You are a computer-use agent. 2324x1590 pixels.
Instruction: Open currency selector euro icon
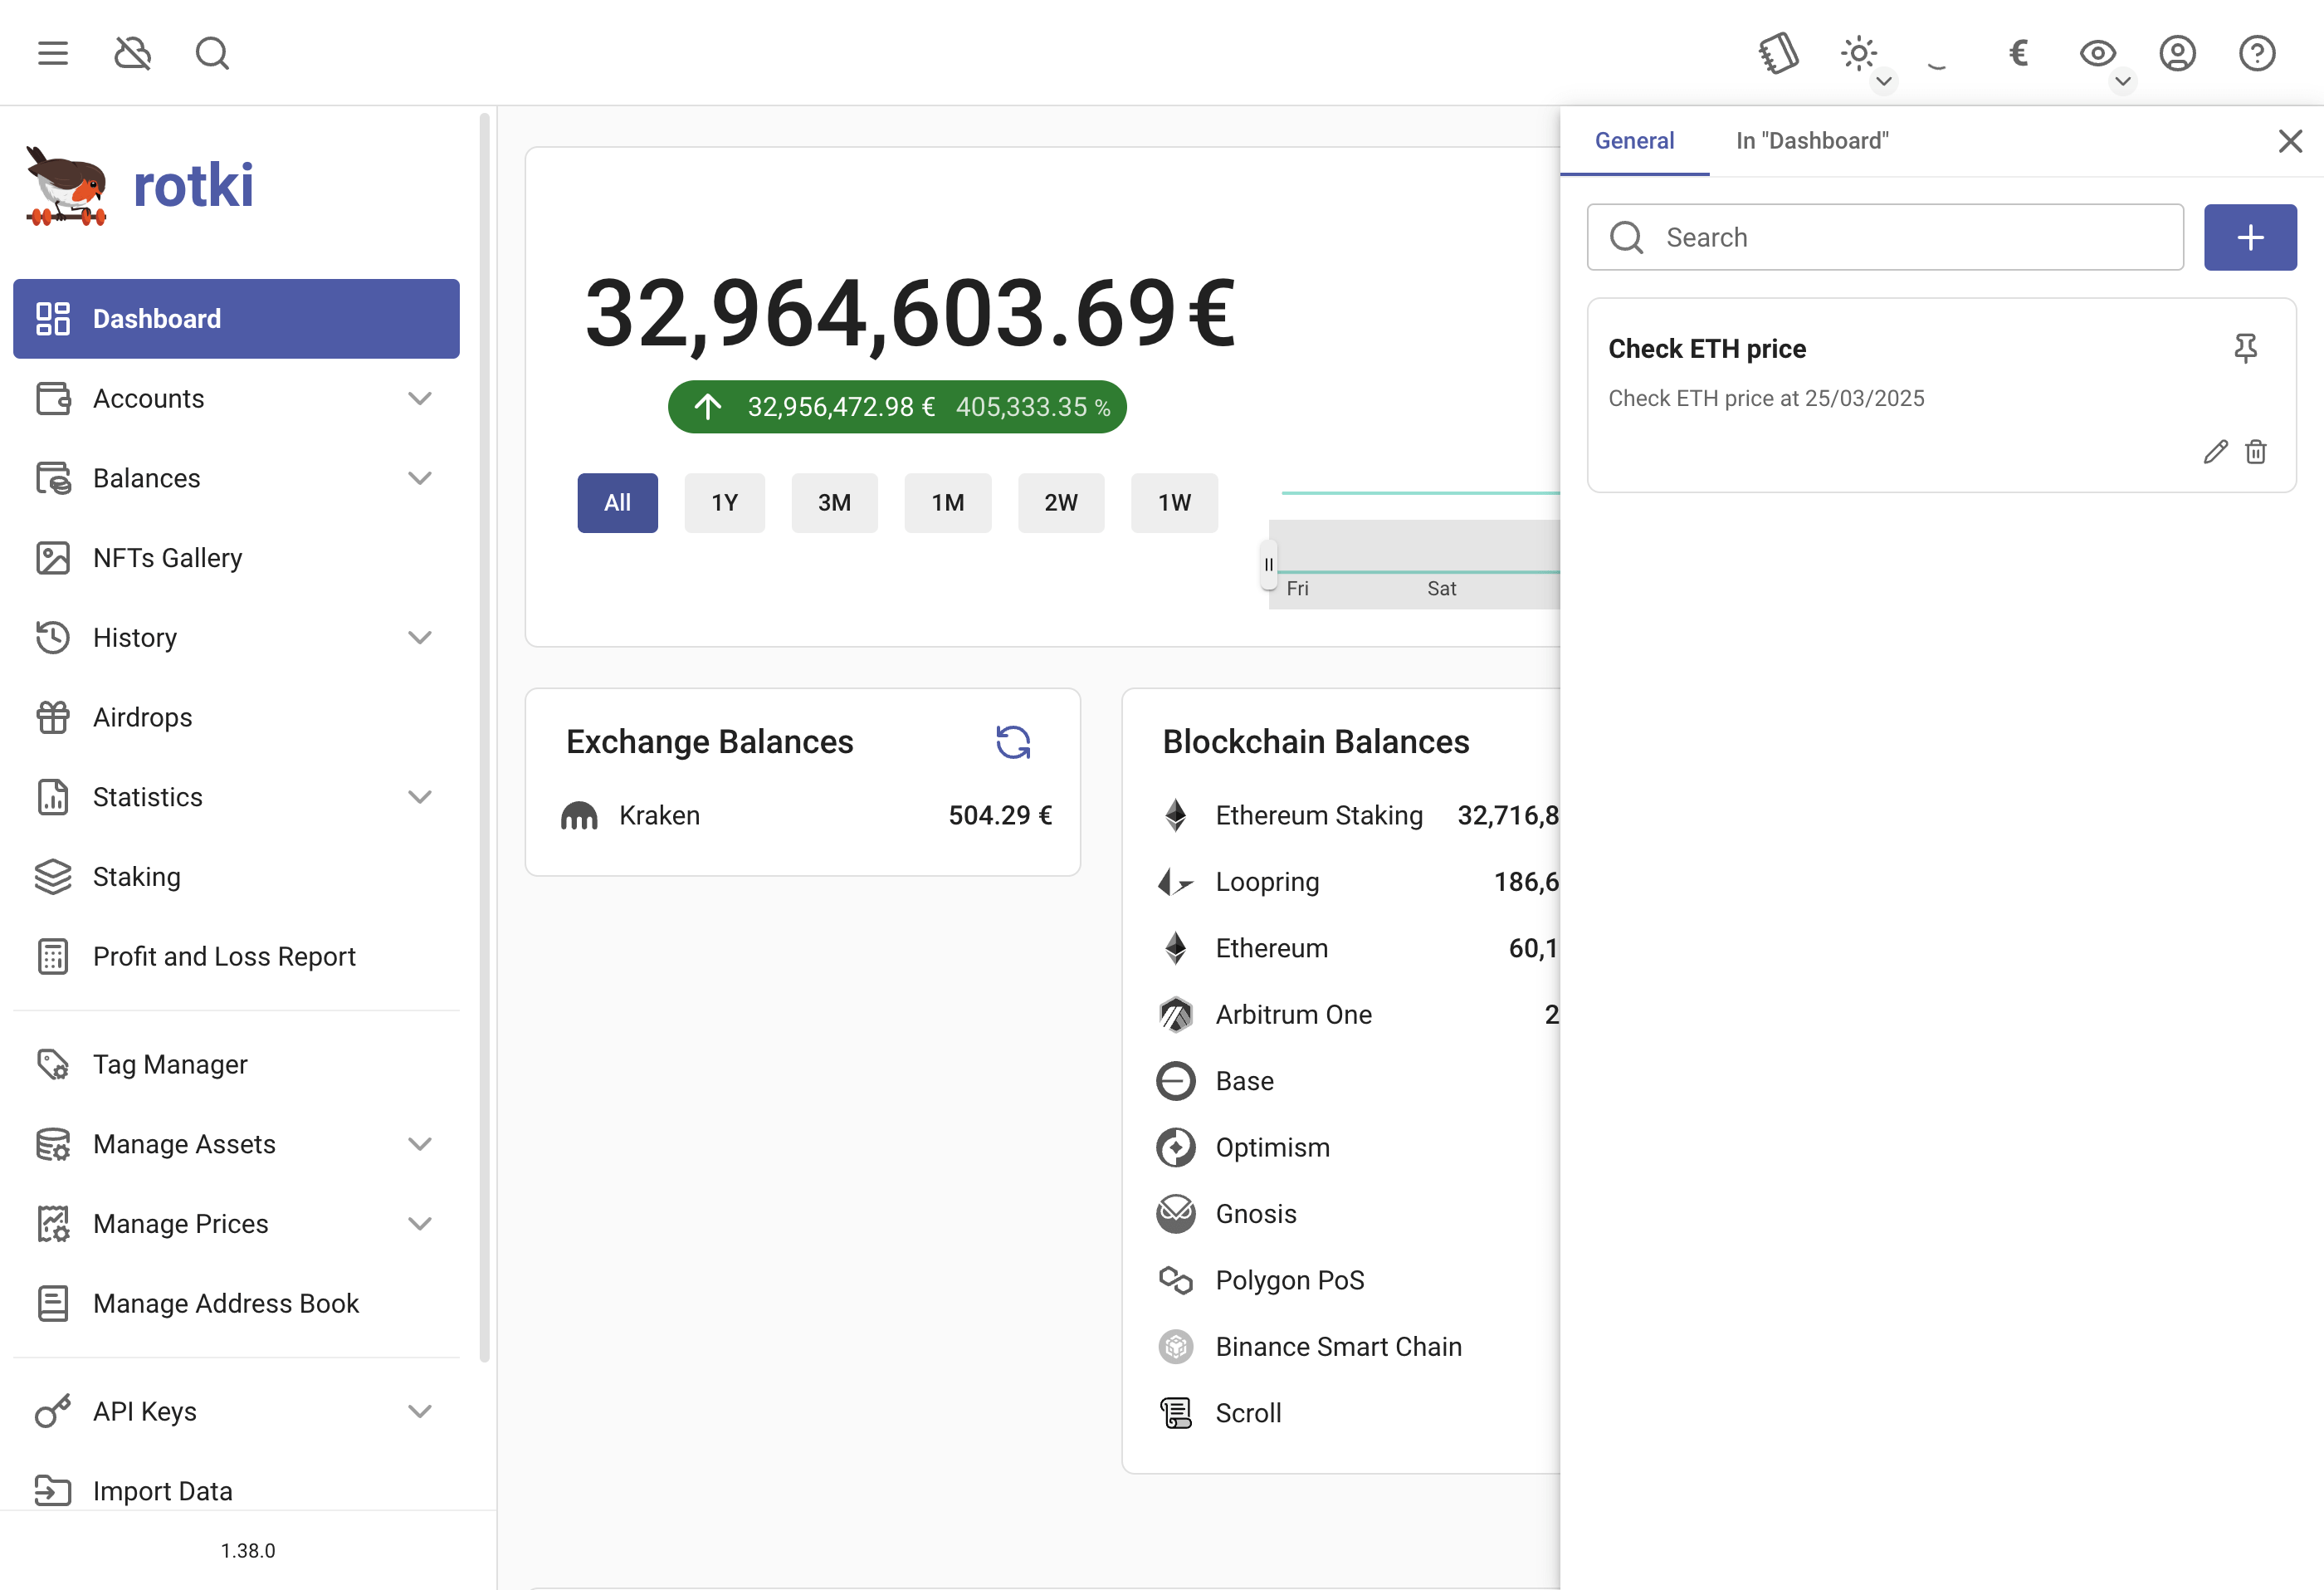[x=2018, y=53]
